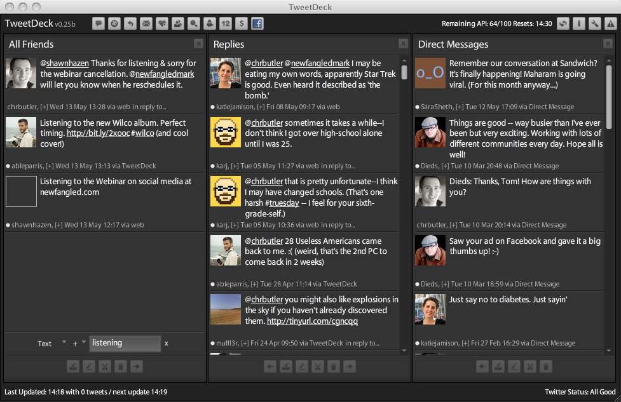Click the #truesday hashtag
The image size is (621, 402).
(x=282, y=203)
